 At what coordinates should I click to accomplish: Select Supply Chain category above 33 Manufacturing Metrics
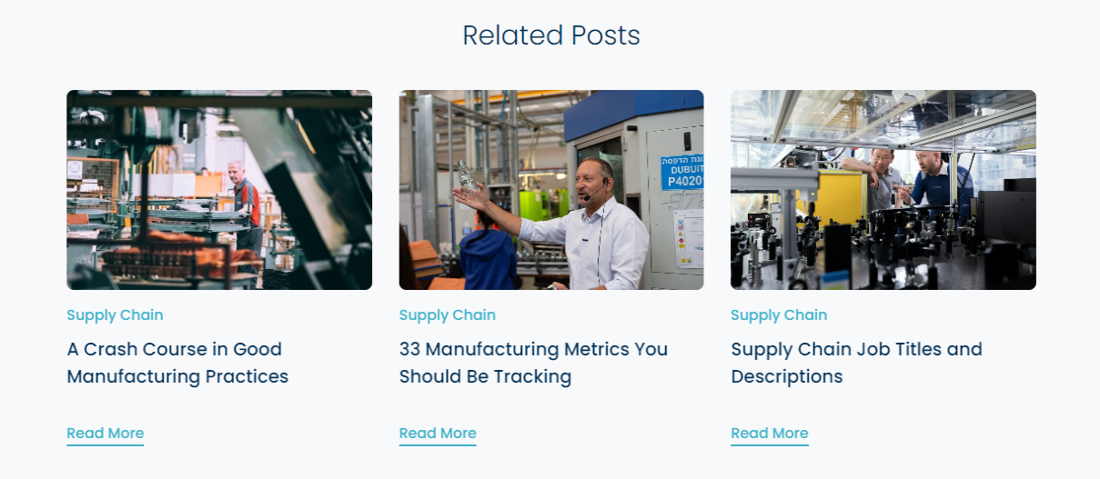pos(447,315)
